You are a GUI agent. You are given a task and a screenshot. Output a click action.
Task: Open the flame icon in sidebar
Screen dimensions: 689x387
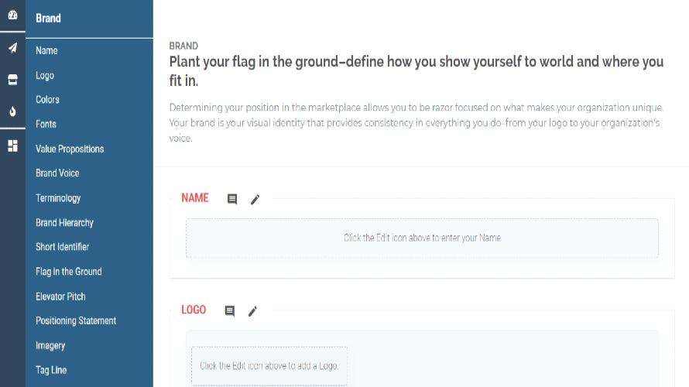pyautogui.click(x=12, y=111)
